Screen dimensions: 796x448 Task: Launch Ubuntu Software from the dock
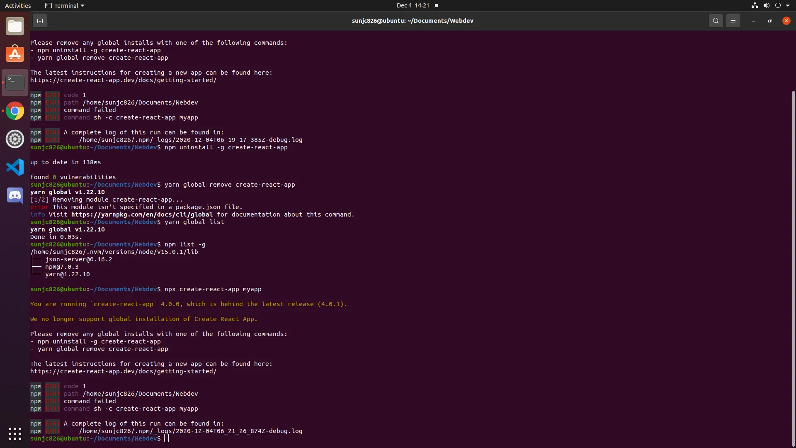[15, 54]
